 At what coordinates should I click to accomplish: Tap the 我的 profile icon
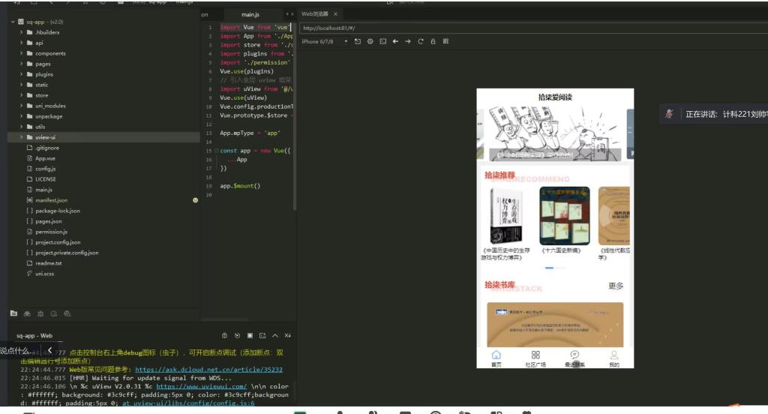pos(613,358)
